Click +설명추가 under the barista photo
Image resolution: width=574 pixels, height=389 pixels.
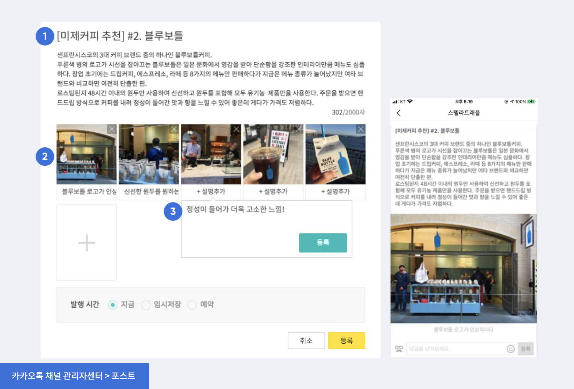coord(211,191)
